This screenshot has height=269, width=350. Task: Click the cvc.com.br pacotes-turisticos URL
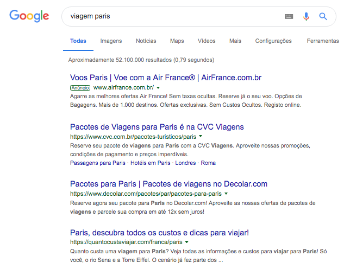click(x=133, y=137)
